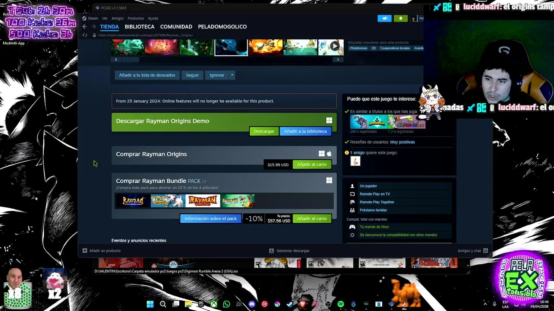Click the video play thumbnail in the screenshot strip
Screen dimensions: 554x311
[331, 47]
